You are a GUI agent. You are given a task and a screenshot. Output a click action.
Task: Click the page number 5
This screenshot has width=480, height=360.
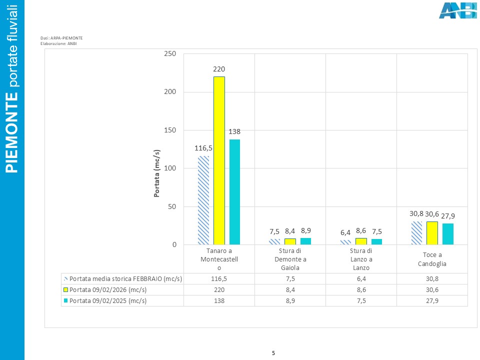[x=273, y=353]
